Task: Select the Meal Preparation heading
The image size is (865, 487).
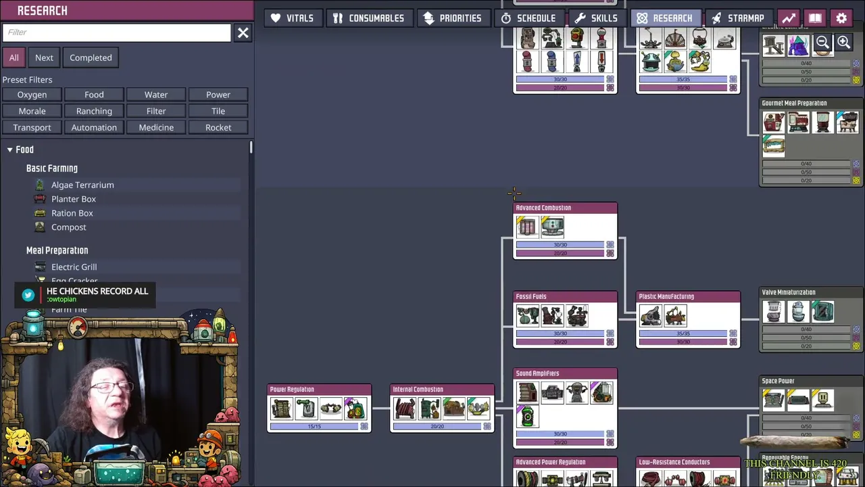Action: point(57,250)
